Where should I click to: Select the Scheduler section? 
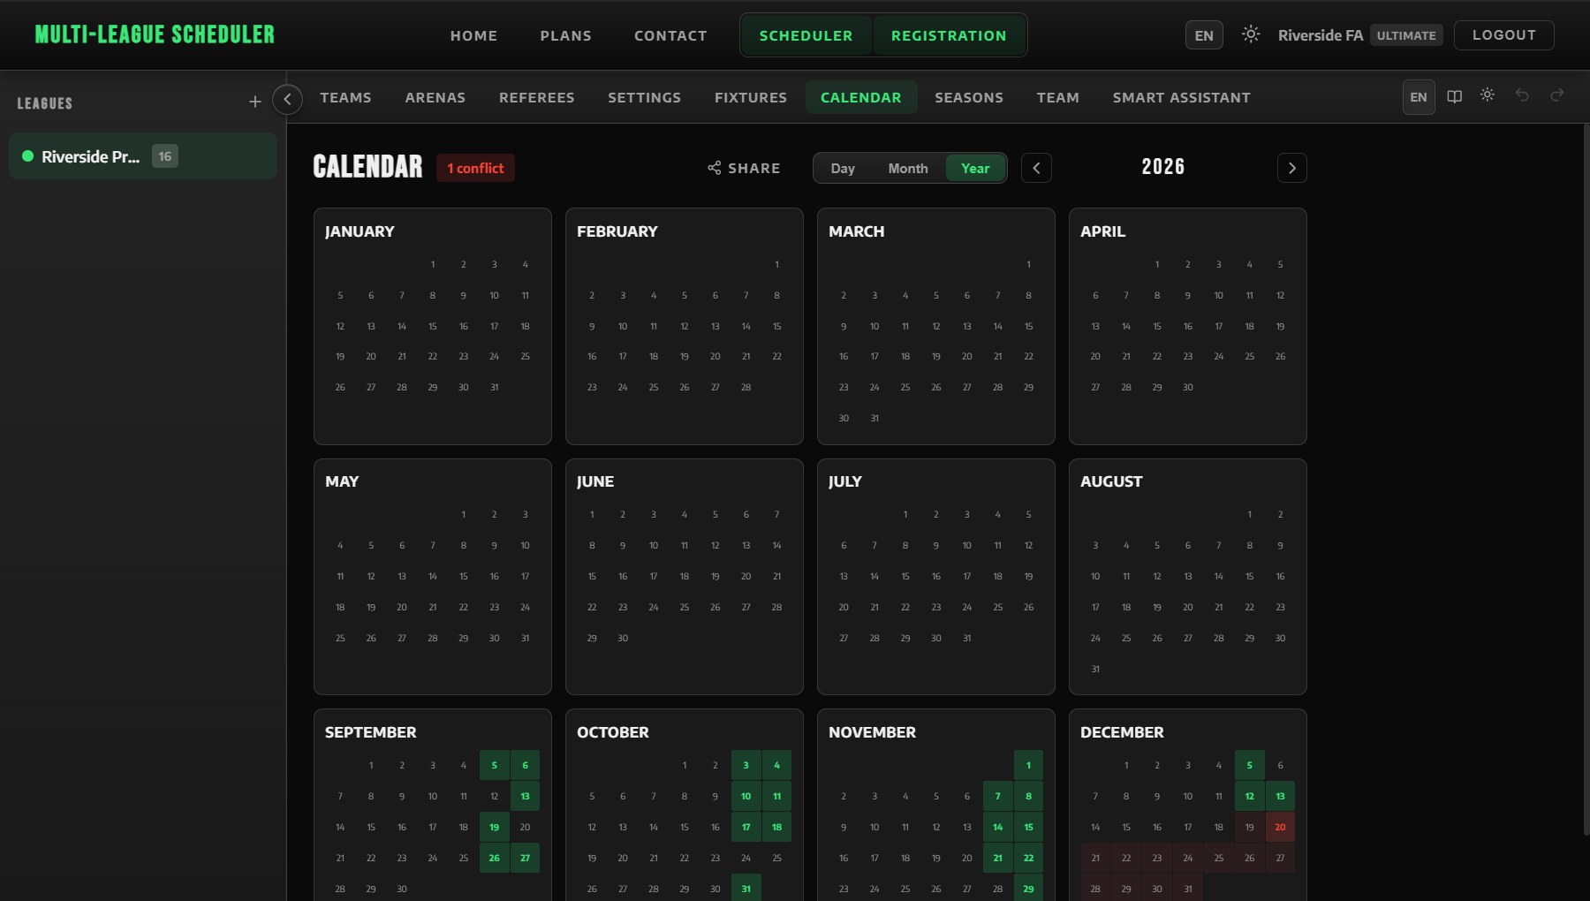[x=806, y=35]
